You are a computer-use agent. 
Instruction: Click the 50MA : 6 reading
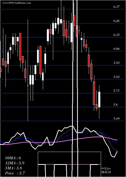click(x=13, y=158)
